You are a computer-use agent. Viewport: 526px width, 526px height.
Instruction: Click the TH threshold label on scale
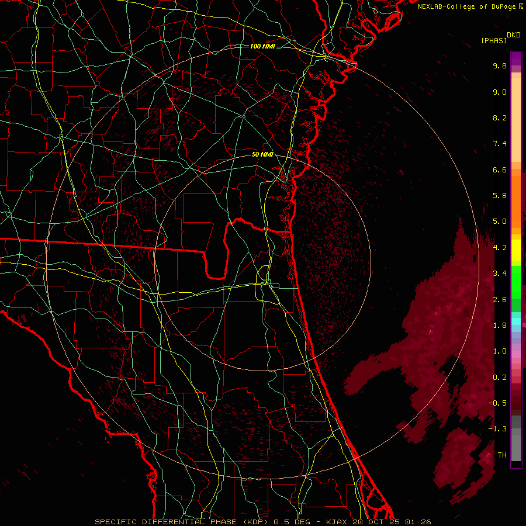point(502,455)
